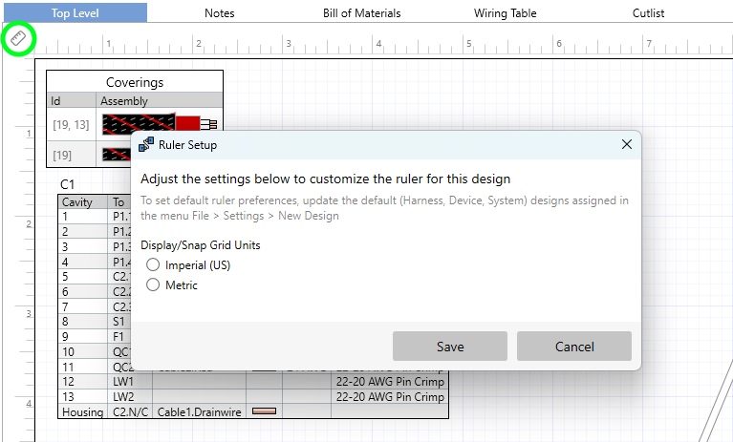Open the Wiring Table tab
The height and width of the screenshot is (442, 733).
point(505,13)
